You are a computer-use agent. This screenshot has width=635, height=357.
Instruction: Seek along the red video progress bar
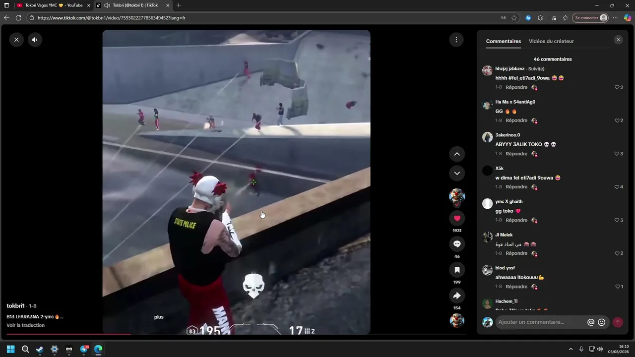point(236,334)
